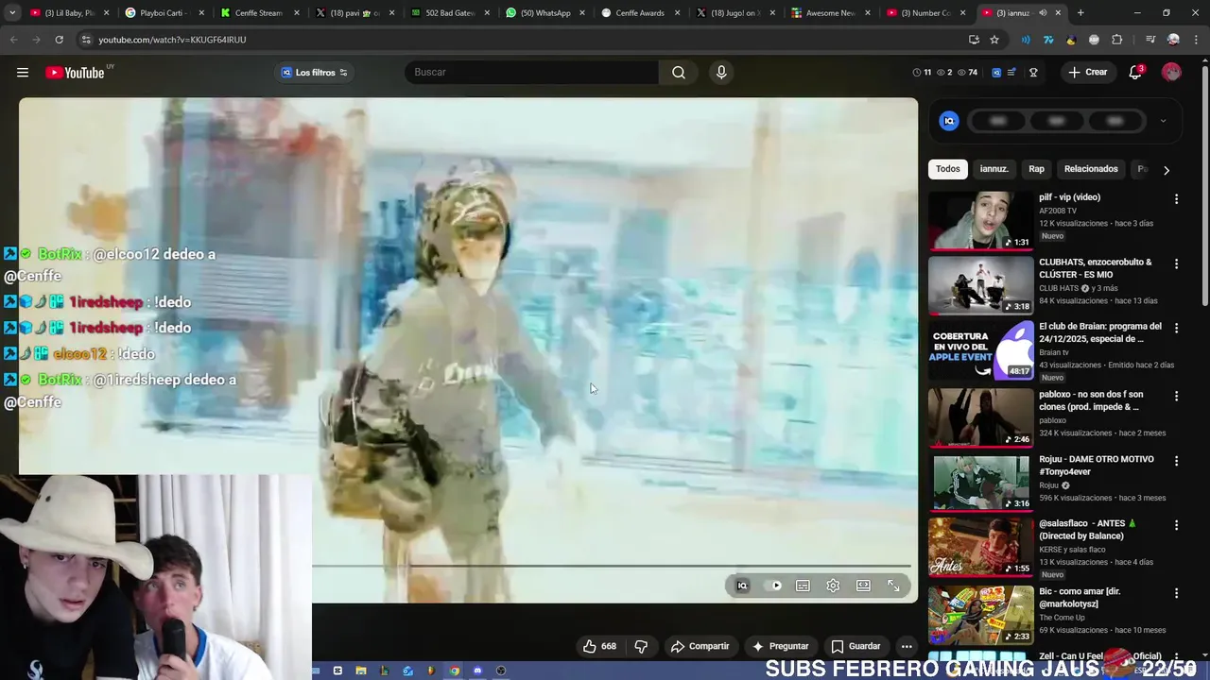Open the tab search dropdown arrow

pyautogui.click(x=12, y=13)
